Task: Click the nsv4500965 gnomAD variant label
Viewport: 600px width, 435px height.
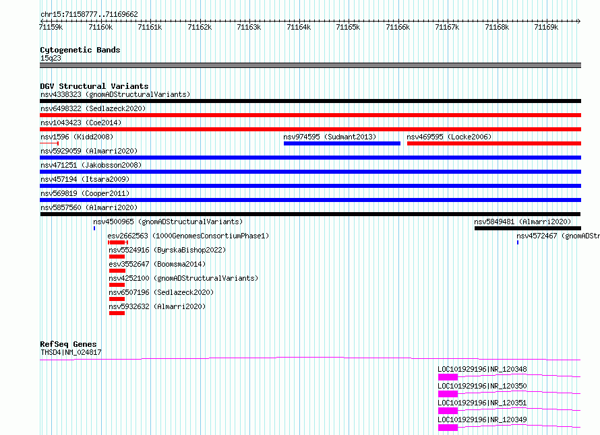Action: coord(168,222)
